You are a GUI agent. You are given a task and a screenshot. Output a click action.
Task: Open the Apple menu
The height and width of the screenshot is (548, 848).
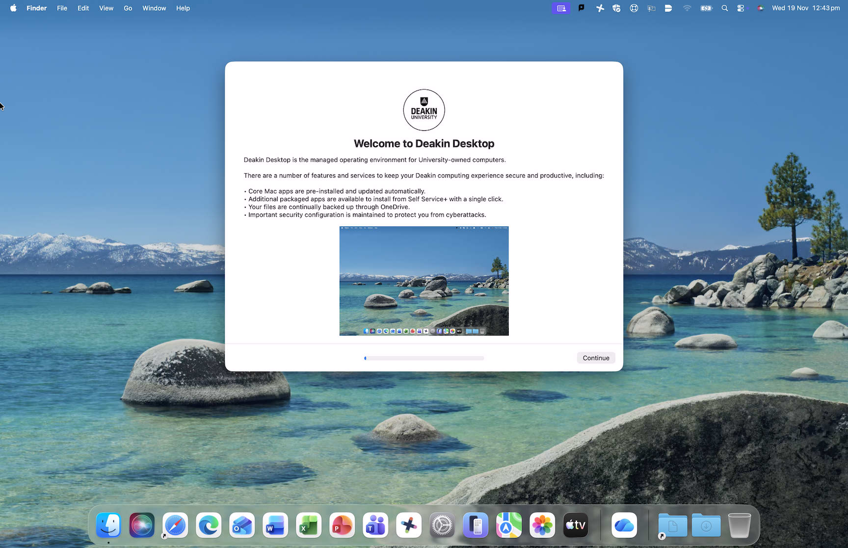coord(13,8)
